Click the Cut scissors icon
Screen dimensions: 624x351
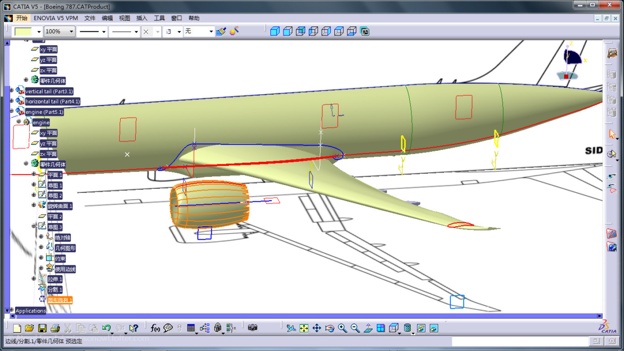click(x=68, y=328)
